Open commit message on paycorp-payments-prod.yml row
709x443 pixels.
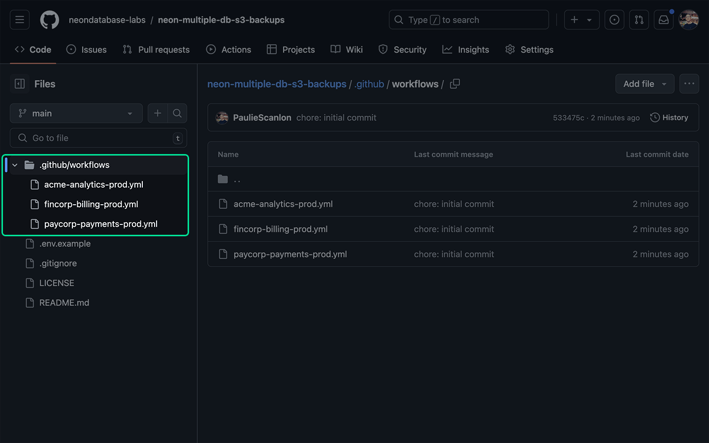point(454,254)
